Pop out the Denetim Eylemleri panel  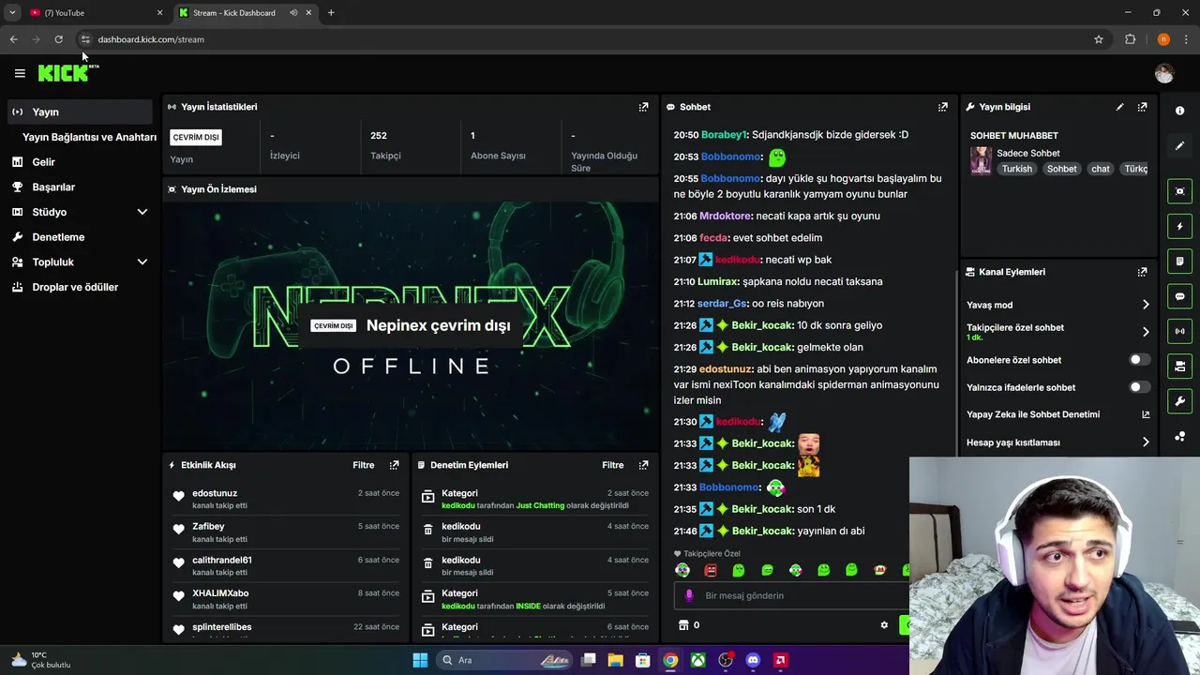643,465
